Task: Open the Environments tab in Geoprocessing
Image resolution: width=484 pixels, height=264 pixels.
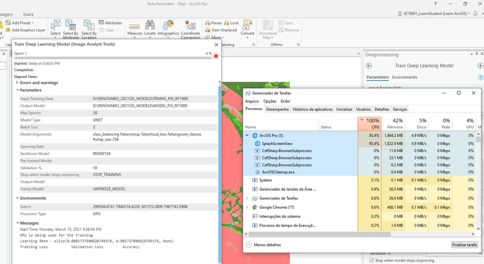Action: 405,77
